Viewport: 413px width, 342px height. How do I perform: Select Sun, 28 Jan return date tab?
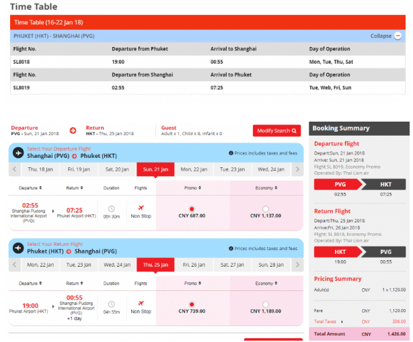point(271,265)
